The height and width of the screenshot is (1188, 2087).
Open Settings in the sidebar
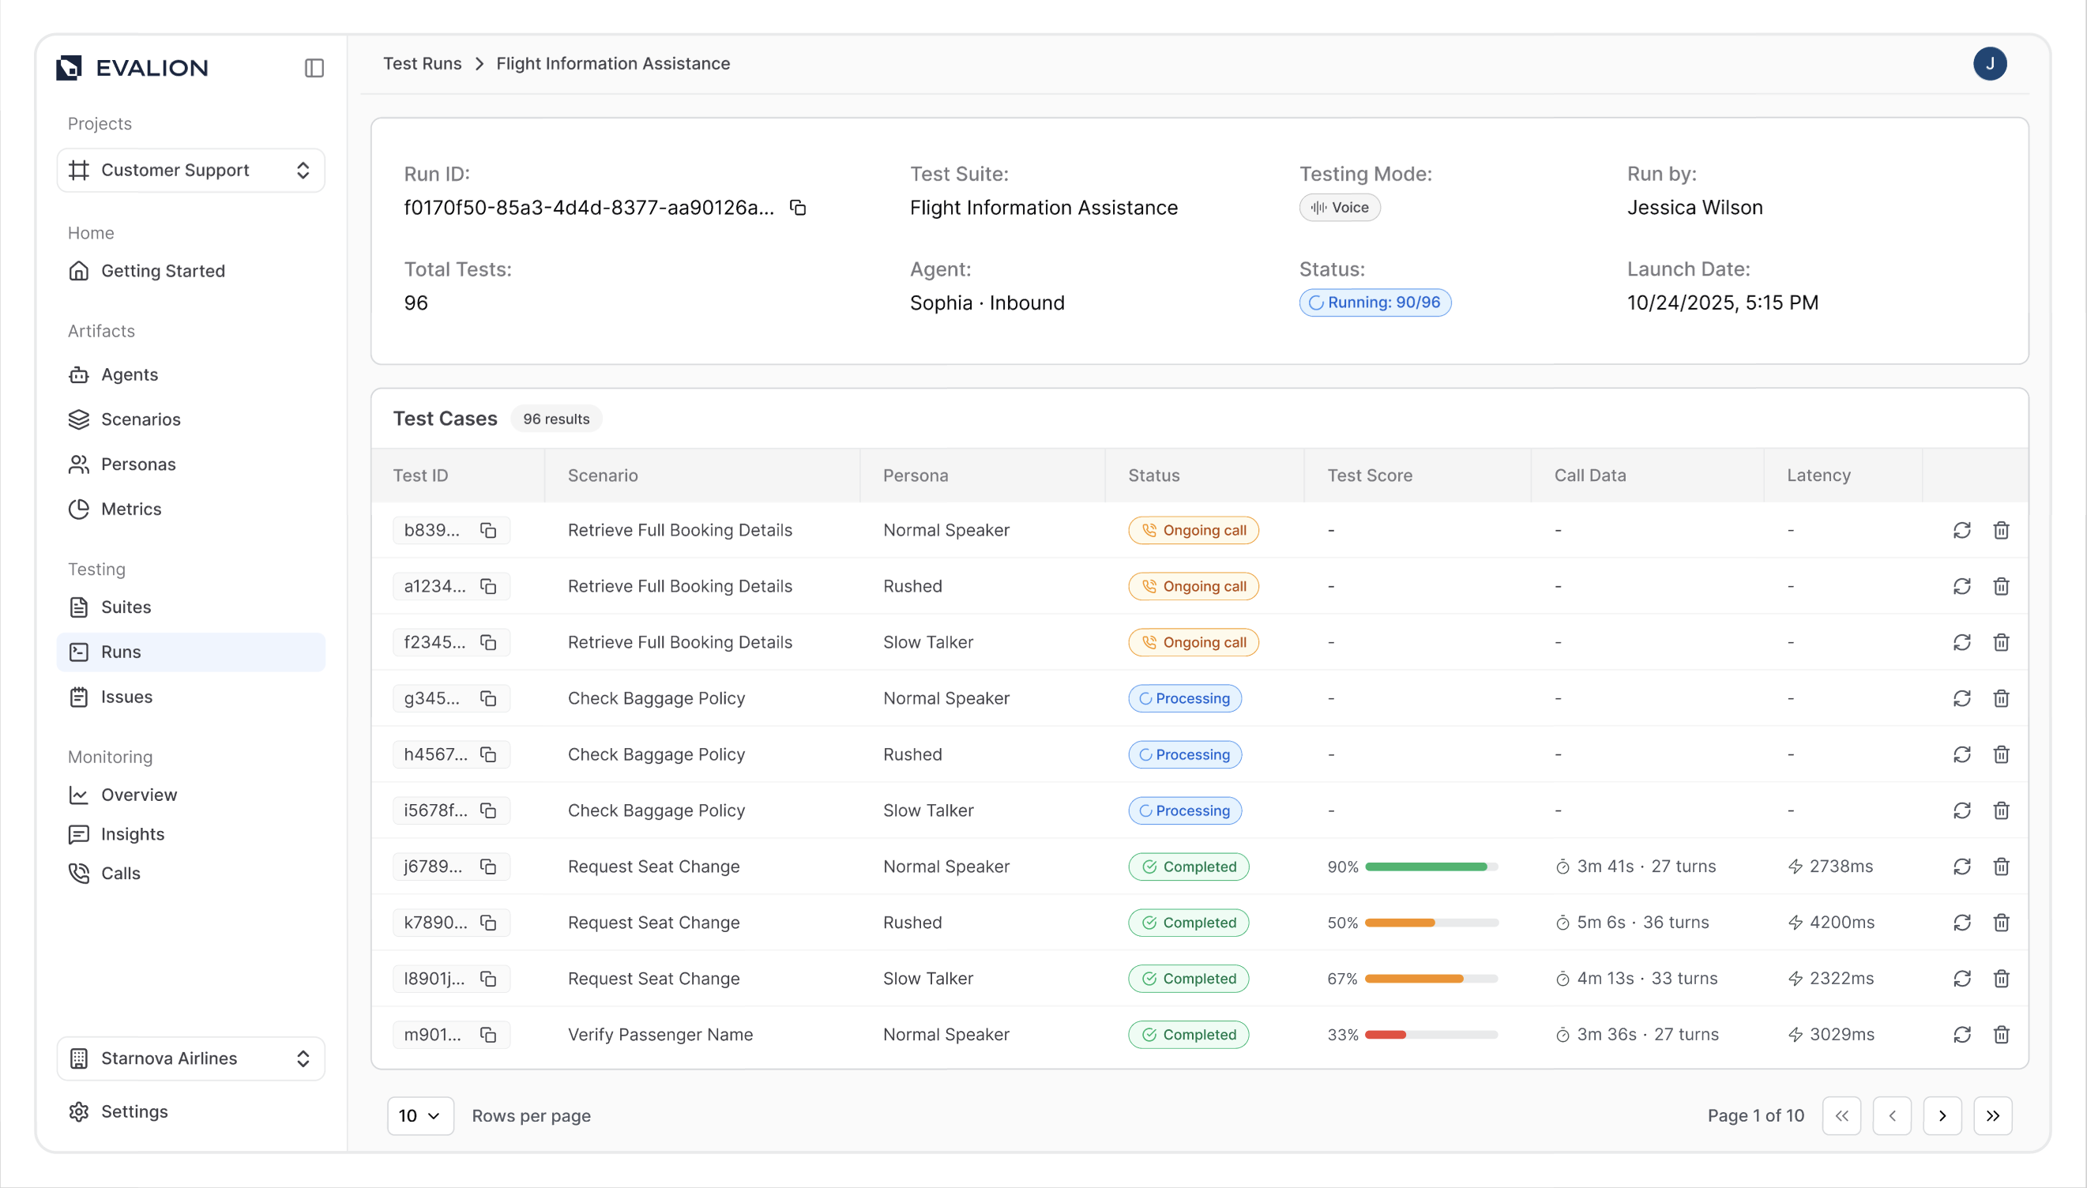point(133,1111)
